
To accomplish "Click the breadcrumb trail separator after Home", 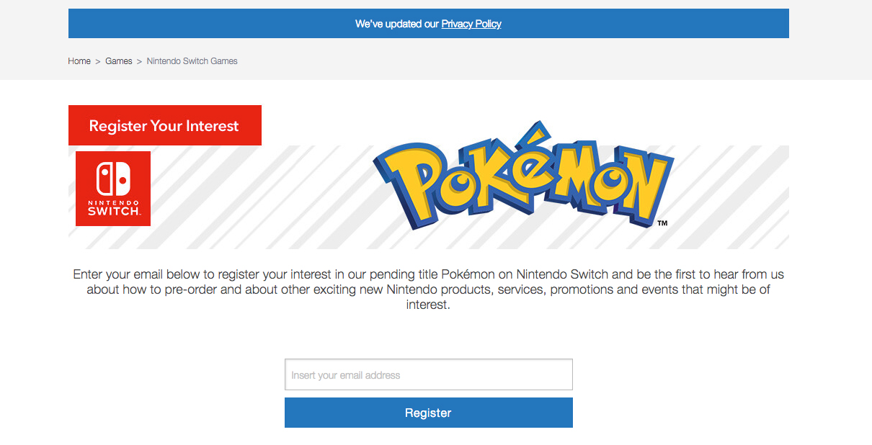I will point(97,61).
